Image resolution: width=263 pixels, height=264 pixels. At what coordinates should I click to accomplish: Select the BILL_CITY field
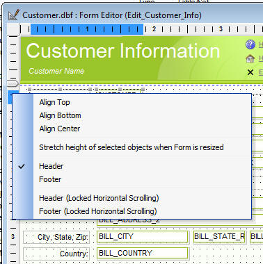point(142,237)
